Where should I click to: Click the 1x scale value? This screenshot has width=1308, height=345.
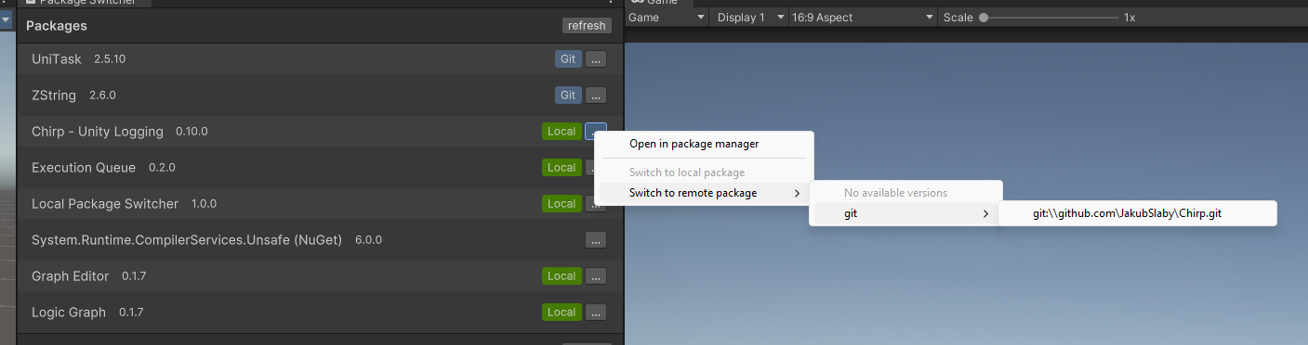[x=1130, y=18]
